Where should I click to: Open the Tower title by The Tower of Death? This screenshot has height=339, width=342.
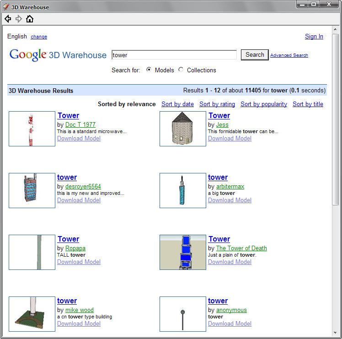(219, 239)
